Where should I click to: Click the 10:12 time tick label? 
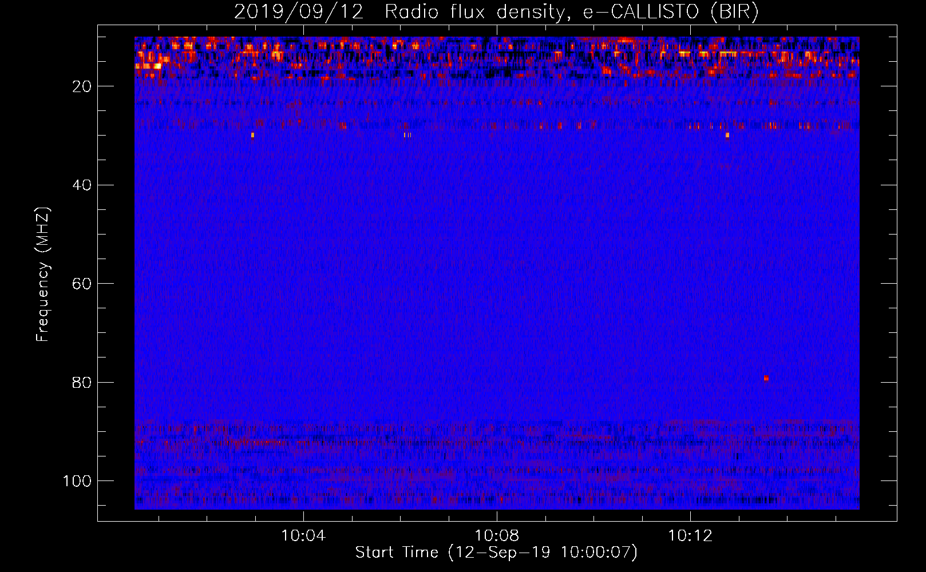[690, 536]
